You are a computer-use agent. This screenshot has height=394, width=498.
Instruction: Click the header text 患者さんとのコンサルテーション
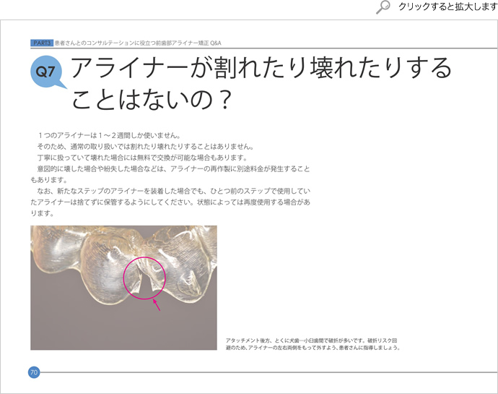137,43
